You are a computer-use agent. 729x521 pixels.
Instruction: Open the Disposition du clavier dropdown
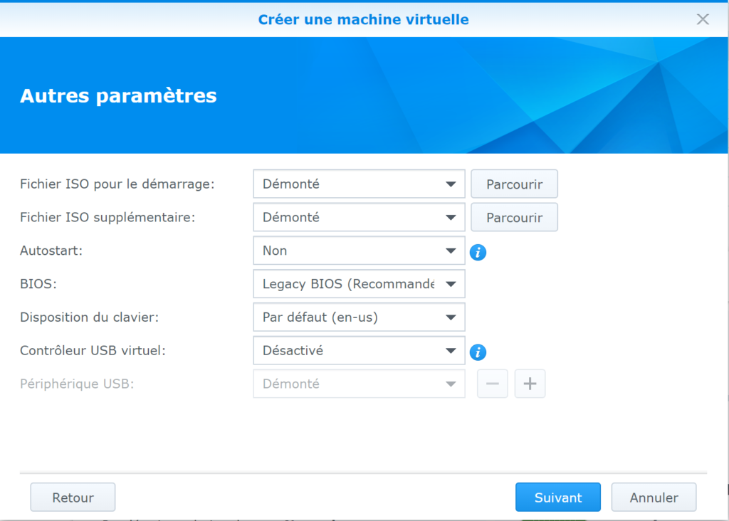pyautogui.click(x=359, y=317)
